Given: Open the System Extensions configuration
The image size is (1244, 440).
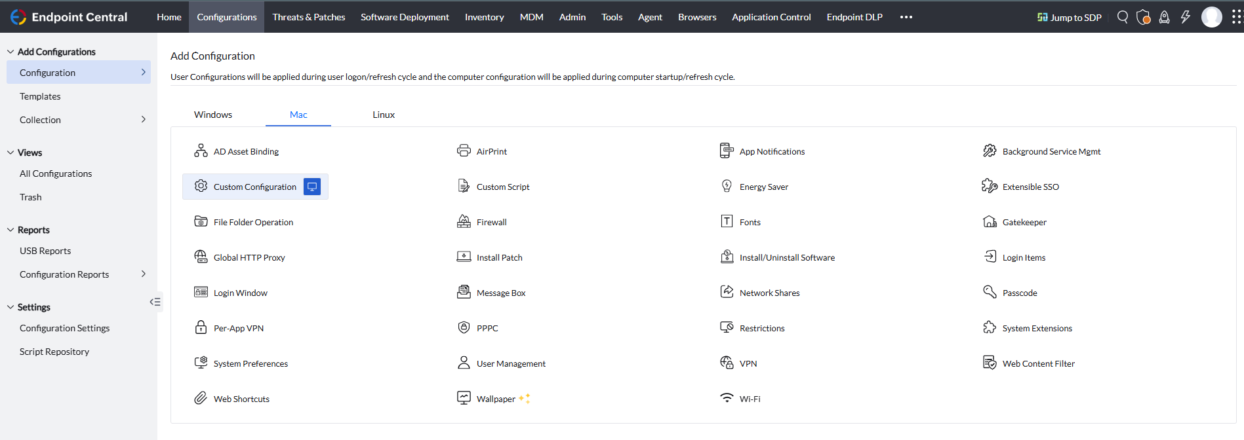Looking at the screenshot, I should [1028, 327].
